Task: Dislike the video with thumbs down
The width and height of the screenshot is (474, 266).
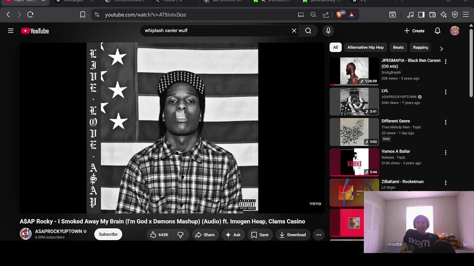Action: [180, 235]
